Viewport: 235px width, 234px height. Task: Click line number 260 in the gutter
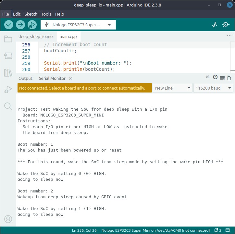[x=26, y=69]
